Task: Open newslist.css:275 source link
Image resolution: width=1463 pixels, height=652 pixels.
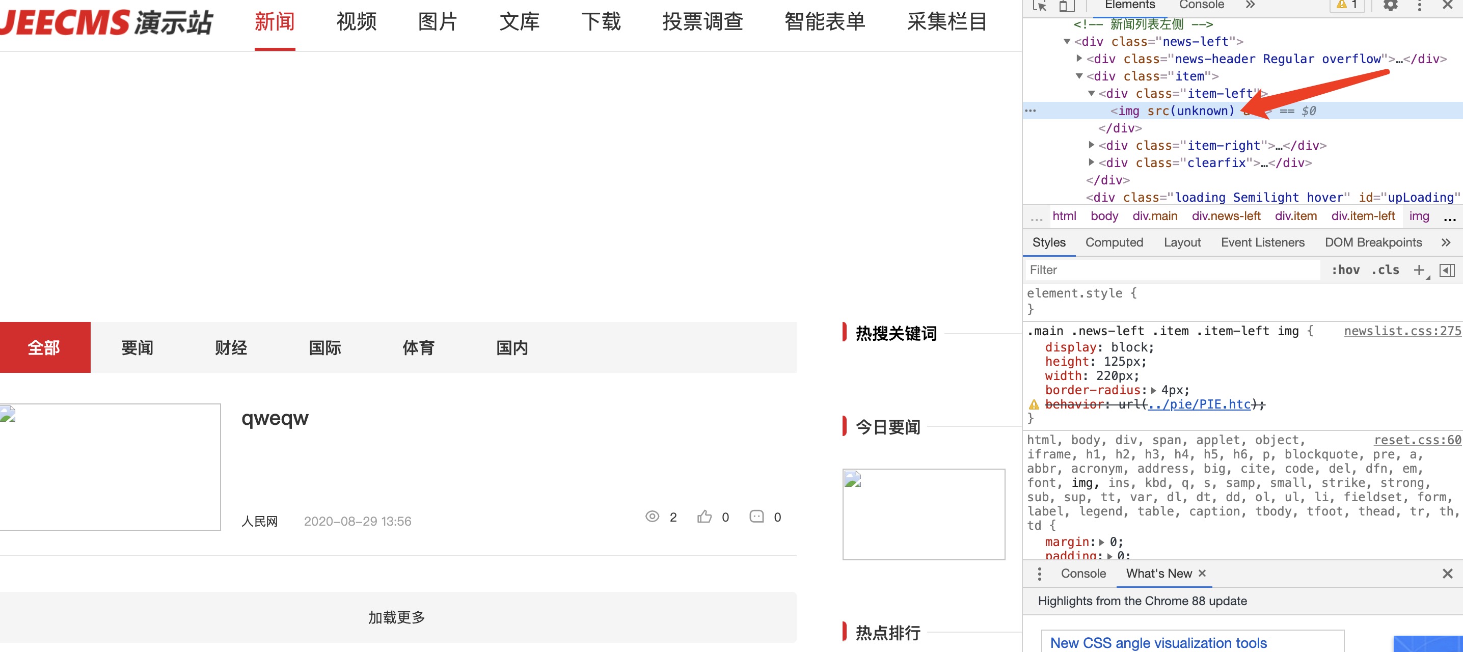Action: coord(1402,331)
